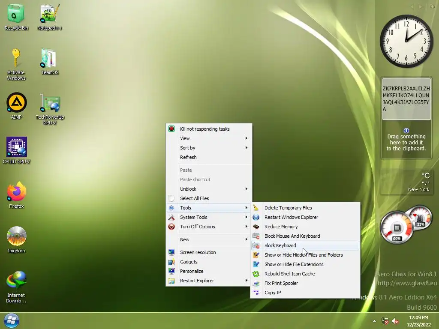This screenshot has width=439, height=329.
Task: Open the Tools submenu entry
Action: [x=209, y=208]
